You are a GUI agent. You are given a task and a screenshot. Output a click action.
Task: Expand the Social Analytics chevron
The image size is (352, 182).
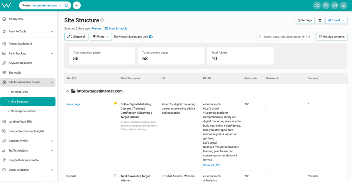point(52,170)
